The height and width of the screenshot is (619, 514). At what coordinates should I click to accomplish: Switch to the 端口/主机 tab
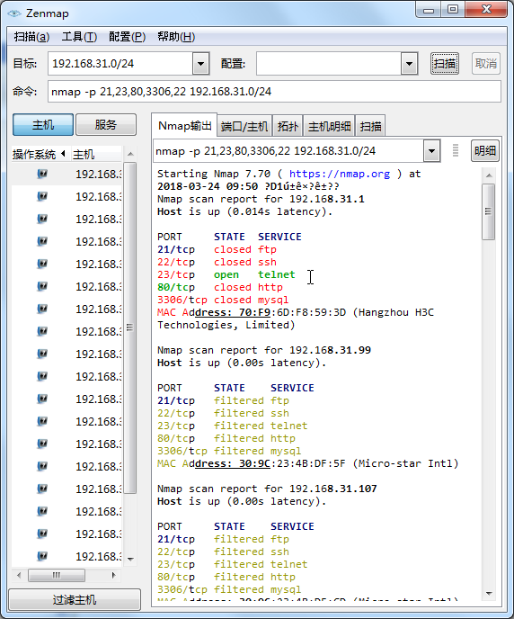(244, 126)
